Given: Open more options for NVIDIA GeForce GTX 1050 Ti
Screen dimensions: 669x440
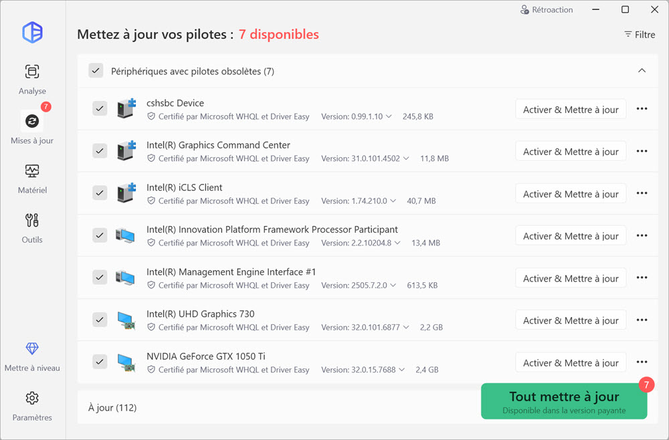Looking at the screenshot, I should tap(642, 362).
